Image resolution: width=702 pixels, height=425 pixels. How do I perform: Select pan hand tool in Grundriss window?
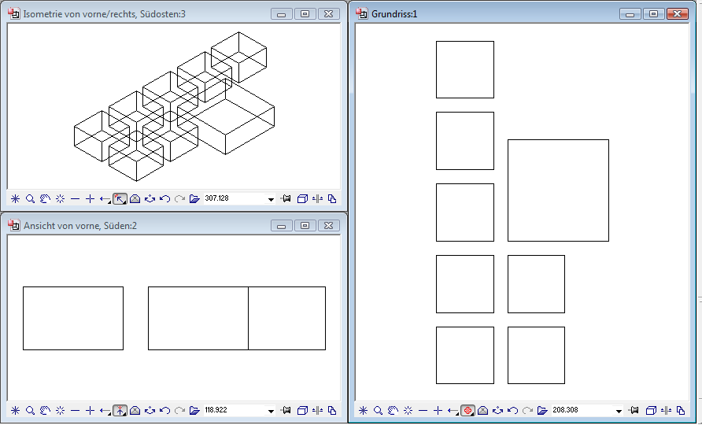pos(393,410)
